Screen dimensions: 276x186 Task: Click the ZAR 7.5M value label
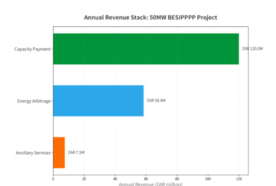[x=76, y=153]
